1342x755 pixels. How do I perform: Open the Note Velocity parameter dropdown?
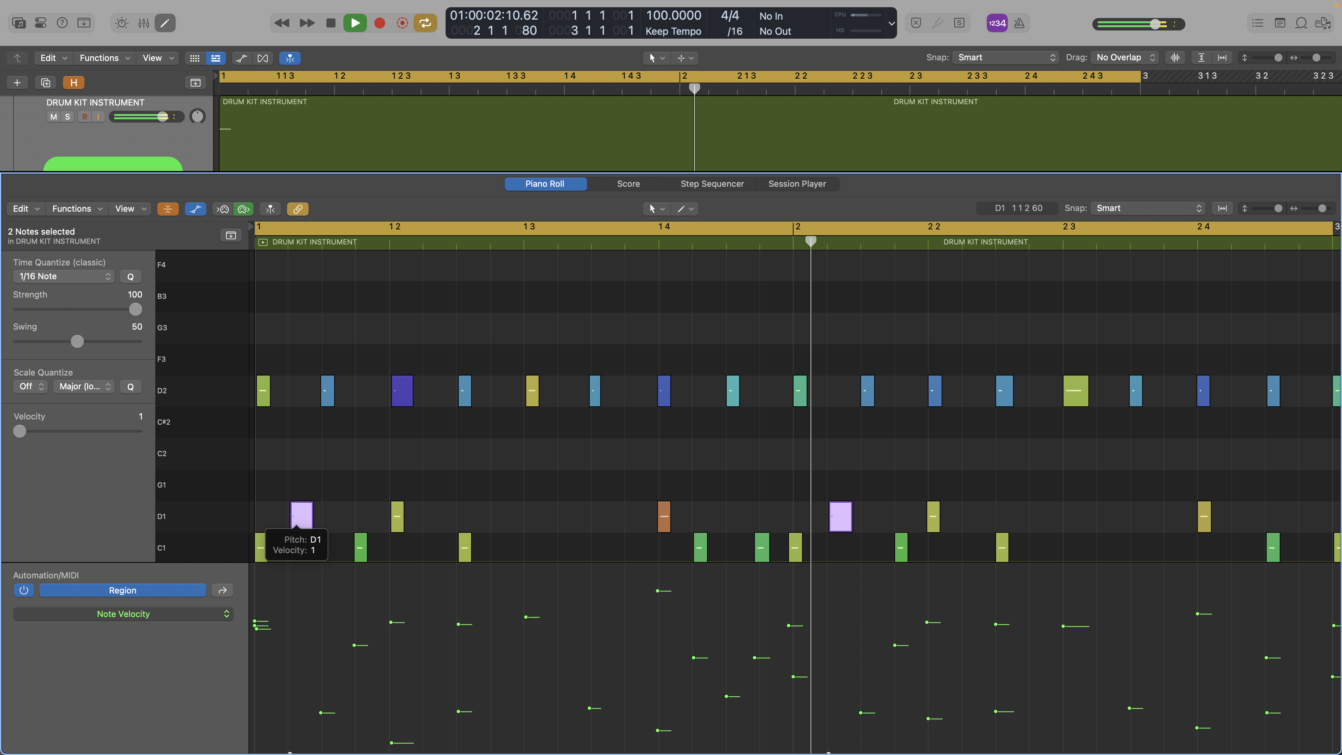click(x=123, y=614)
